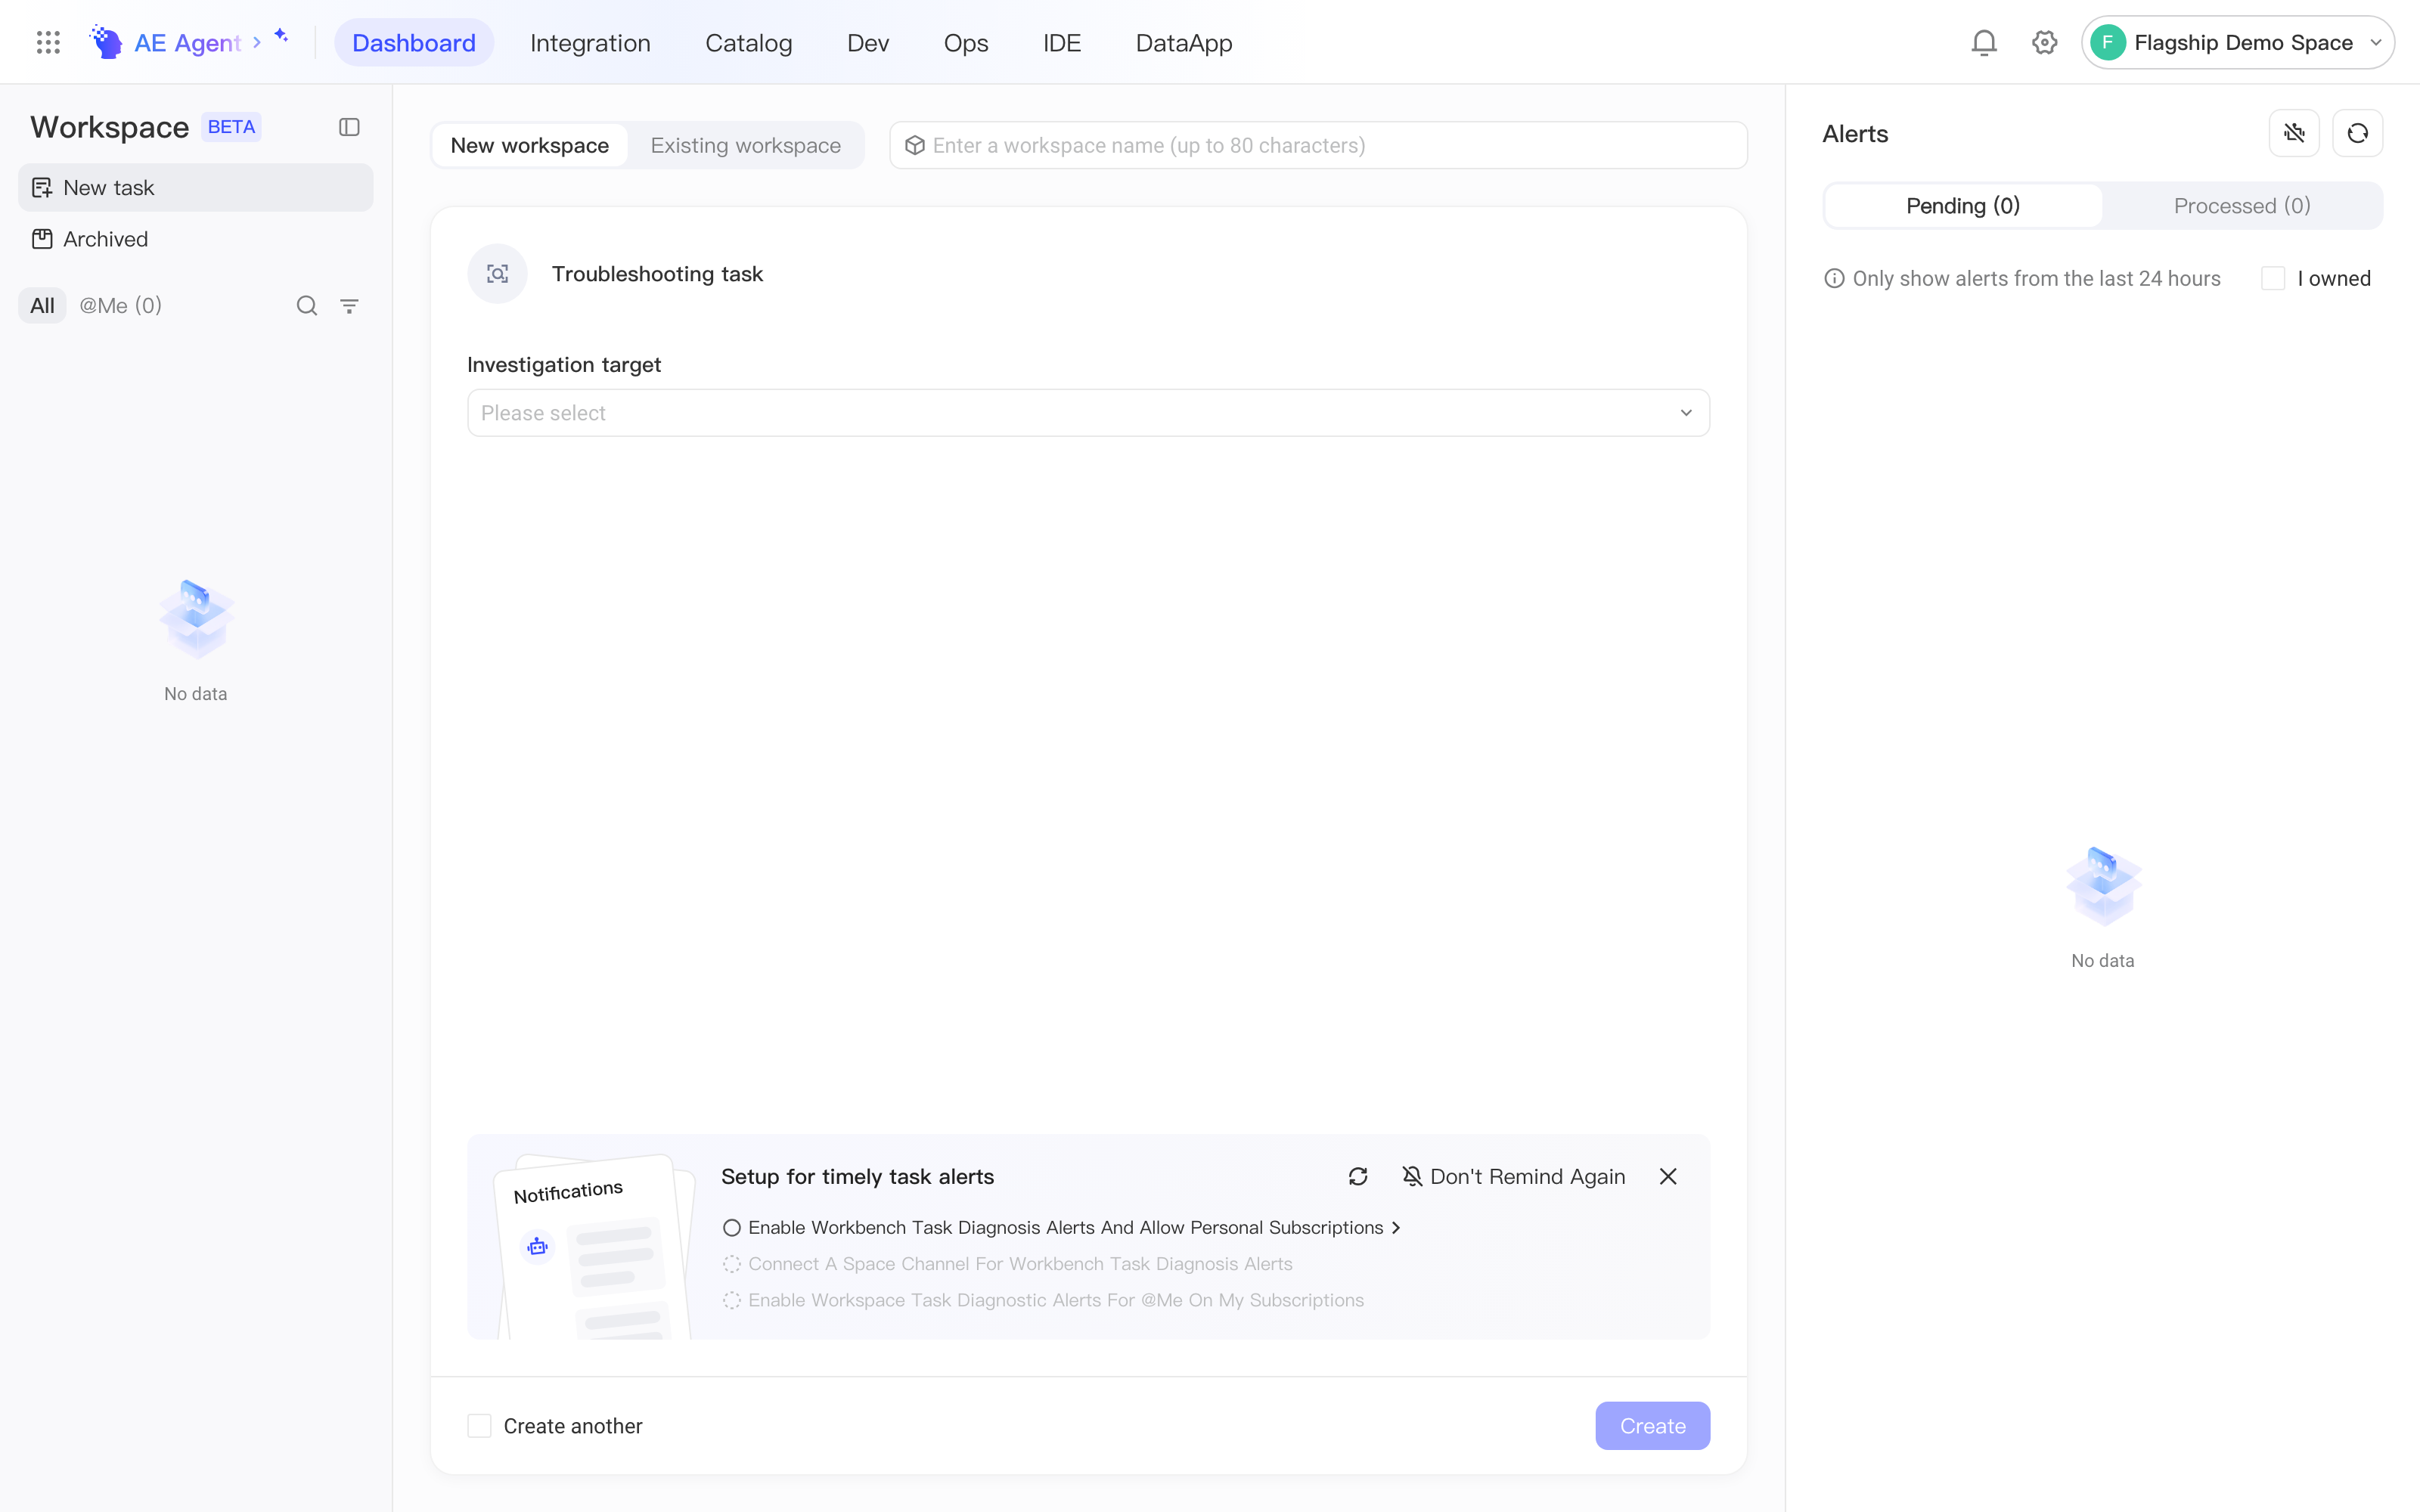
Task: Switch to Existing workspace tab
Action: point(745,145)
